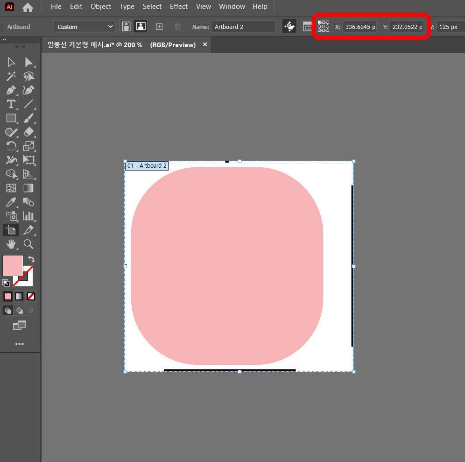Screen dimensions: 465x462
Task: Select the Width/Warp tool
Action: coord(11,160)
